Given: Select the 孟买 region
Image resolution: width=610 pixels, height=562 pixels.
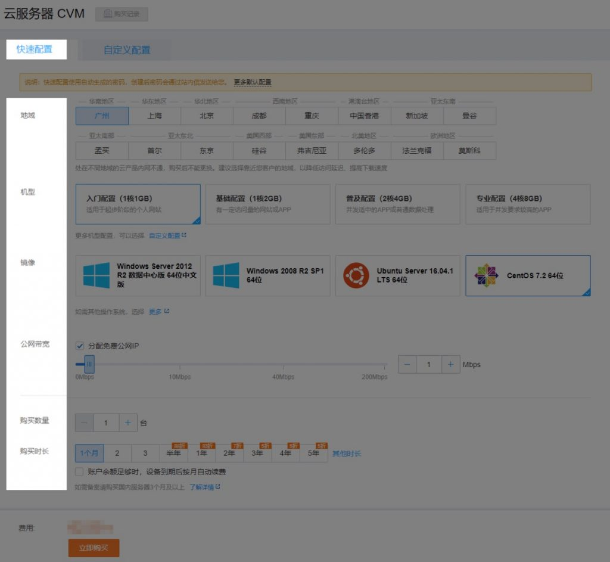Looking at the screenshot, I should point(102,151).
